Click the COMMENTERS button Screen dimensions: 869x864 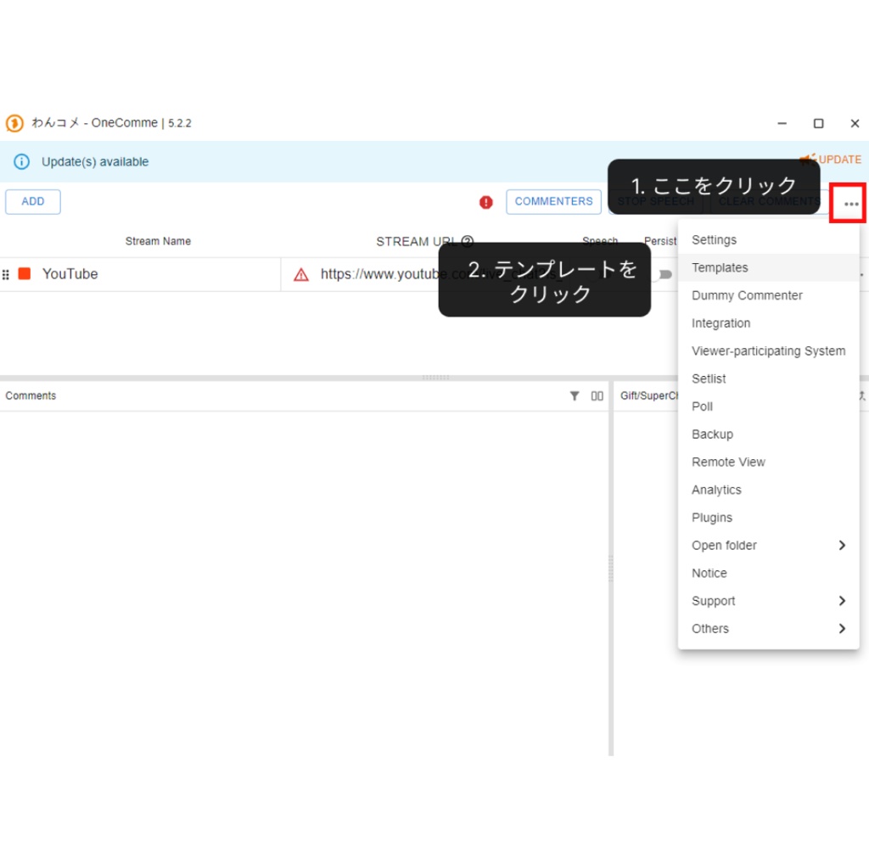tap(553, 201)
